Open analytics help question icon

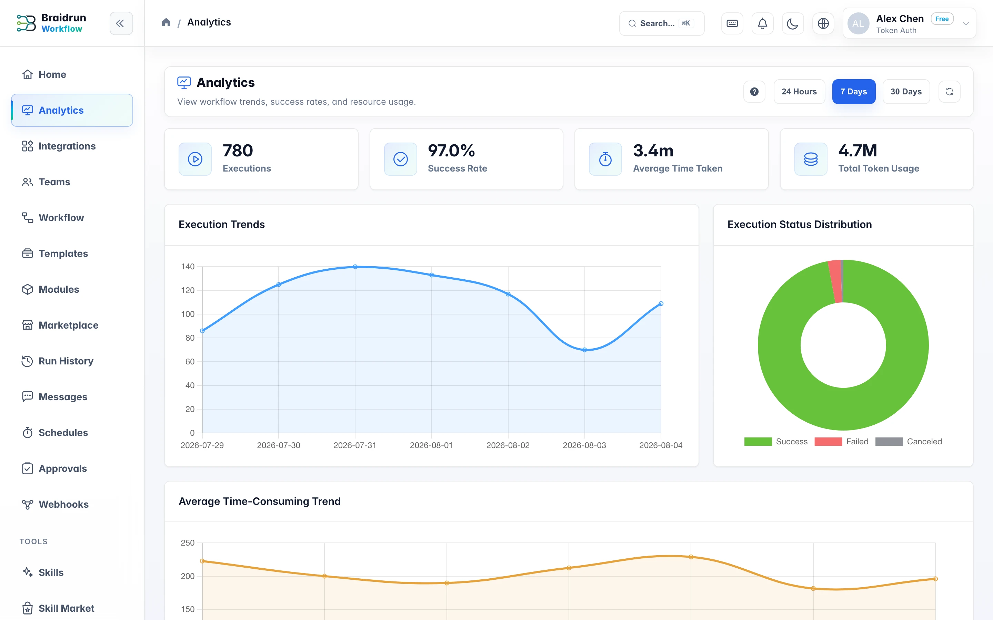pyautogui.click(x=754, y=91)
